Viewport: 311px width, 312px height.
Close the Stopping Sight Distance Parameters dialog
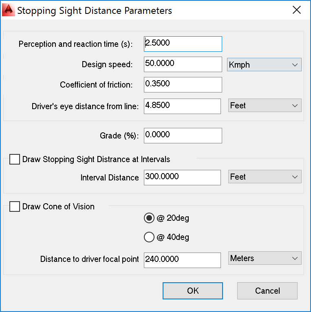[296, 10]
